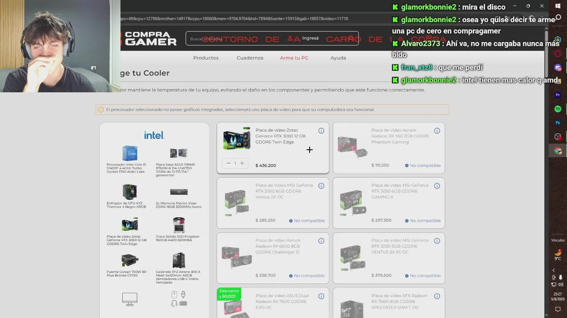The width and height of the screenshot is (567, 318).
Task: Decrease Zotac RTX 3060 quantity with minus
Action: coord(228,163)
